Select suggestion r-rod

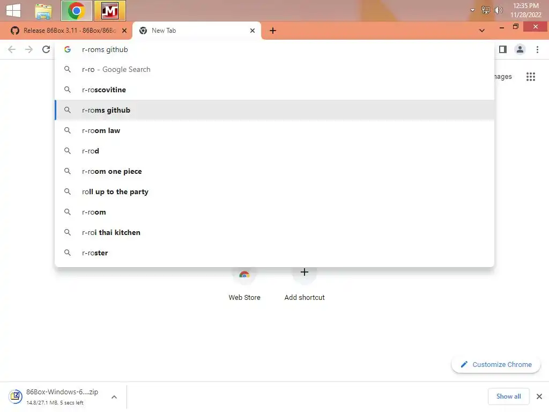274,151
